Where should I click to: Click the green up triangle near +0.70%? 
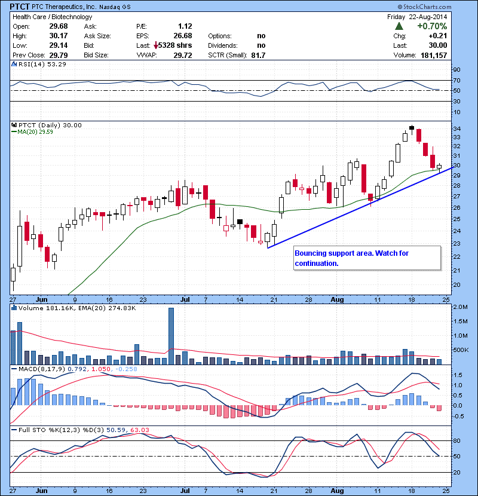[399, 26]
